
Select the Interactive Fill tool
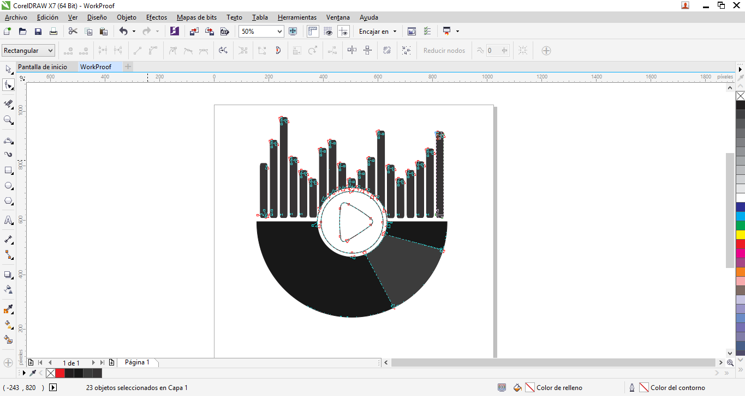[x=8, y=325]
